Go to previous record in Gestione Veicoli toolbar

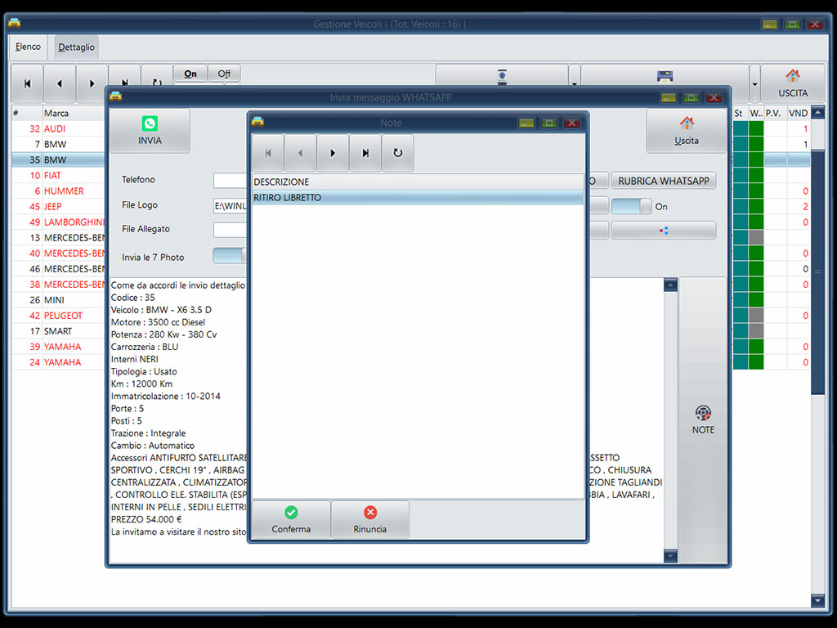click(x=59, y=83)
